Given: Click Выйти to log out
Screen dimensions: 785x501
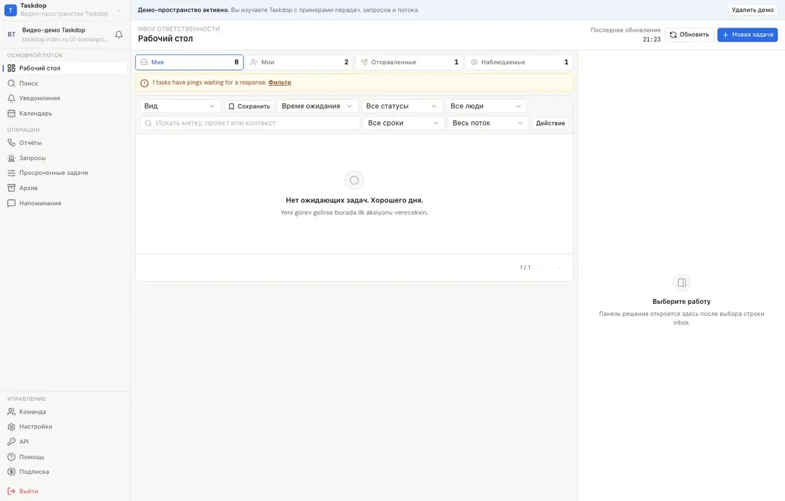Looking at the screenshot, I should (x=65, y=491).
